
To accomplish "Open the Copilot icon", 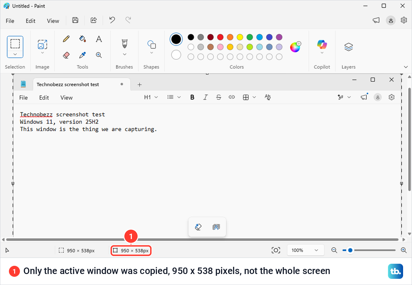I will pyautogui.click(x=322, y=45).
